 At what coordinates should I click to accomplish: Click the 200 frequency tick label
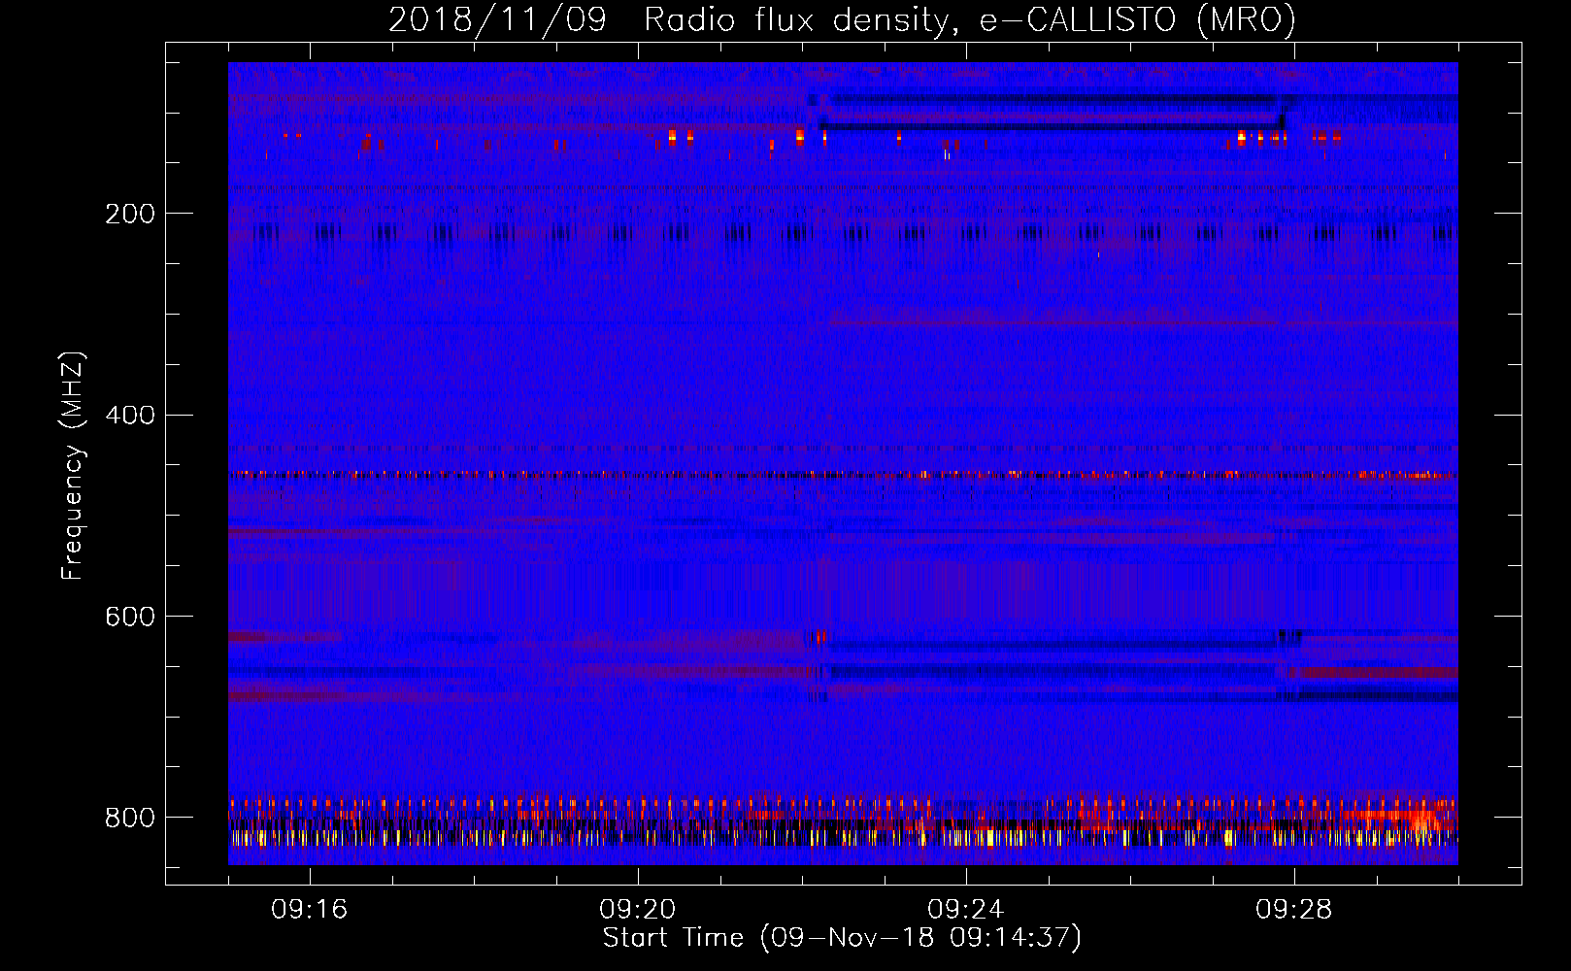click(130, 214)
